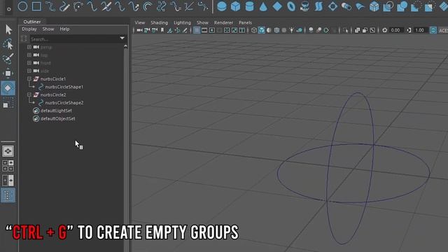Screen dimensions: 448x252
Task: Switch to the single perspective layout icon
Action: (x=8, y=151)
